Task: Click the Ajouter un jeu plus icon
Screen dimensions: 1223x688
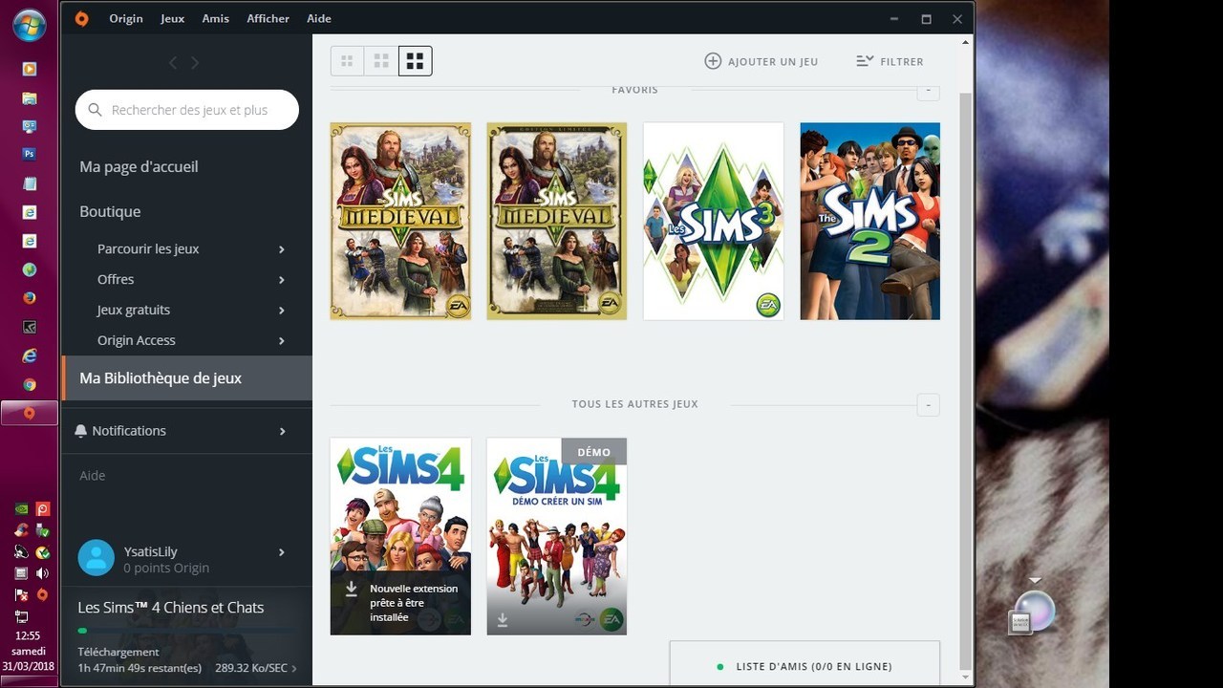Action: 713,61
